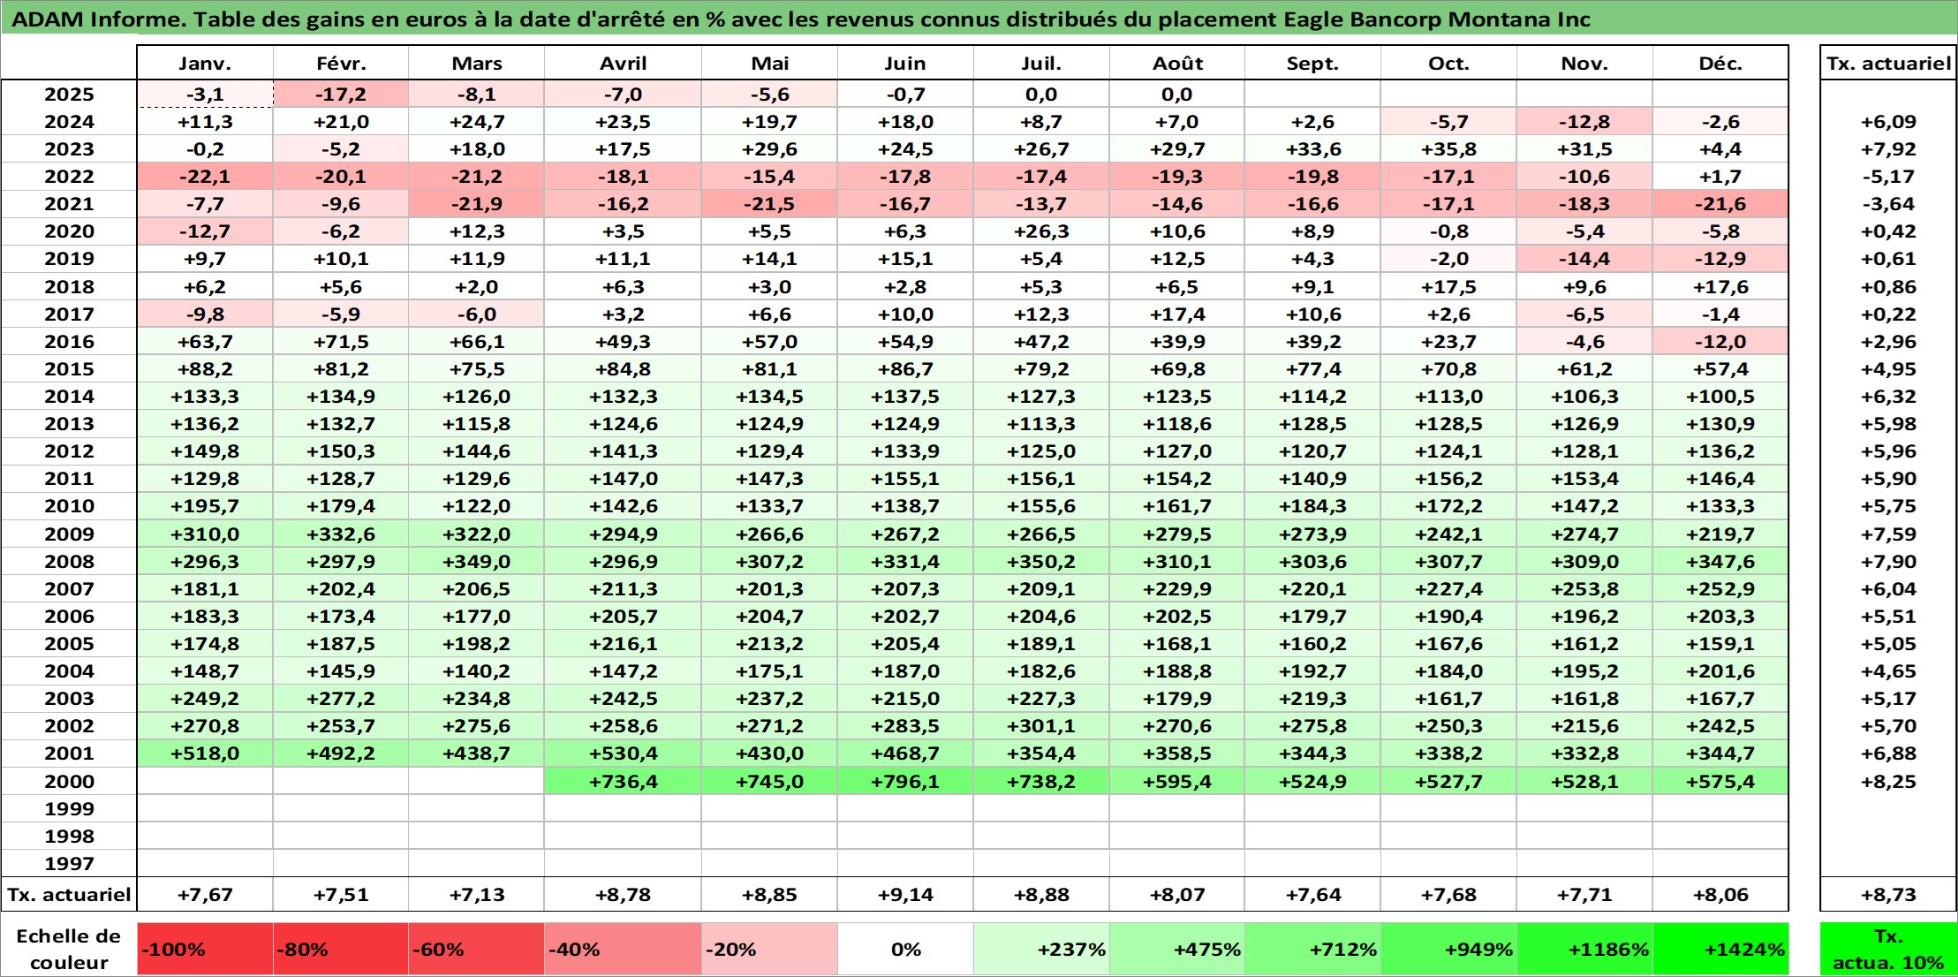Viewport: 1958px width, 977px height.
Task: Click the Echelle de couleur label
Action: point(69,950)
